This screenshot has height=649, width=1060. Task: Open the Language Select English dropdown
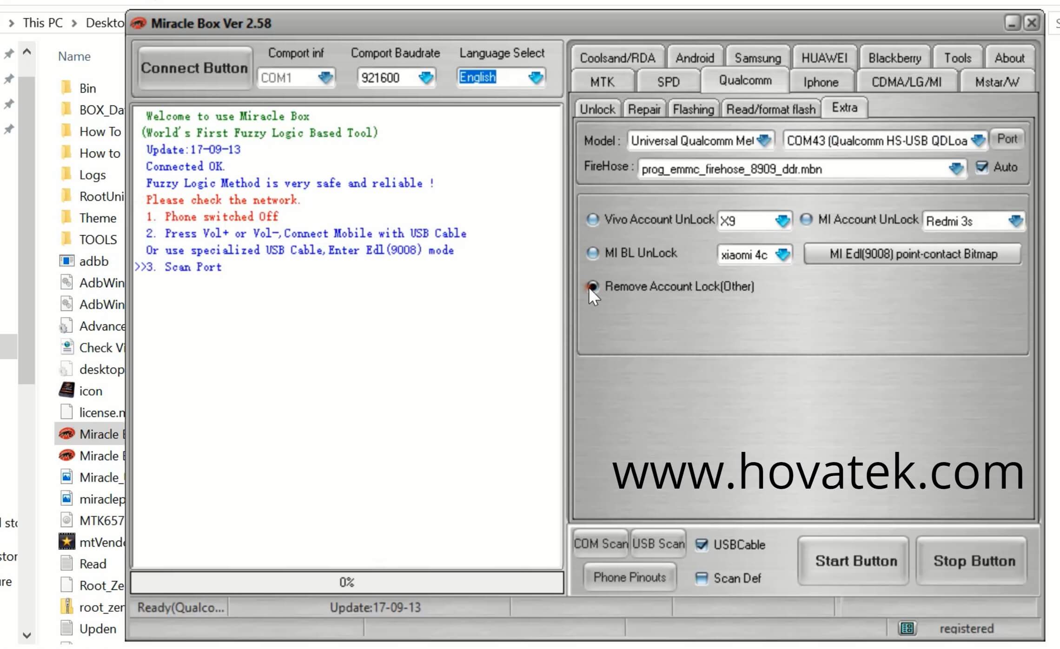(x=536, y=77)
